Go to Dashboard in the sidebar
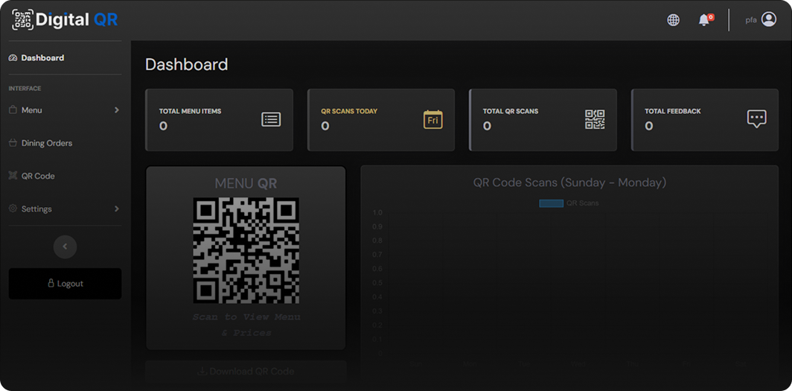 [x=42, y=58]
